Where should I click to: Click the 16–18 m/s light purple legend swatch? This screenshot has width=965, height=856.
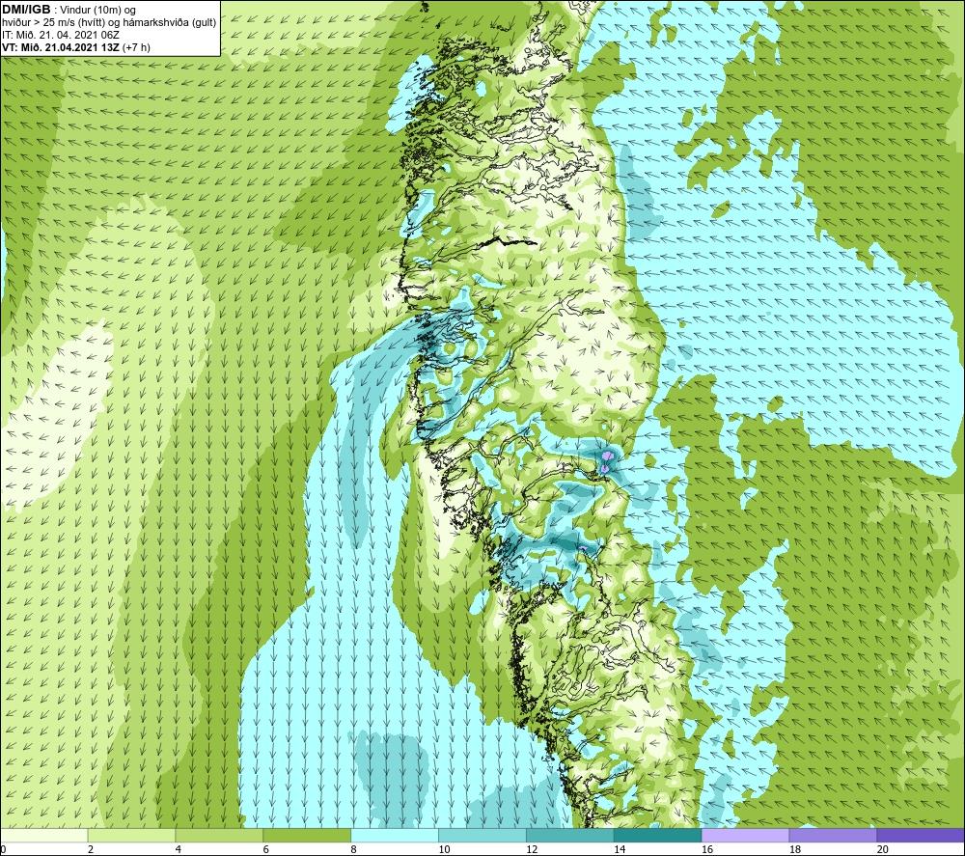click(x=745, y=835)
